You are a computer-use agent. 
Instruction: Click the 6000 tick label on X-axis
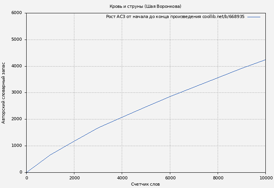click(x=170, y=178)
